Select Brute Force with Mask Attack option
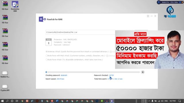The image size is (184, 103). (x=47, y=56)
